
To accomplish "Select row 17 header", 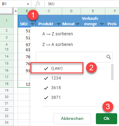I will pos(7,77).
